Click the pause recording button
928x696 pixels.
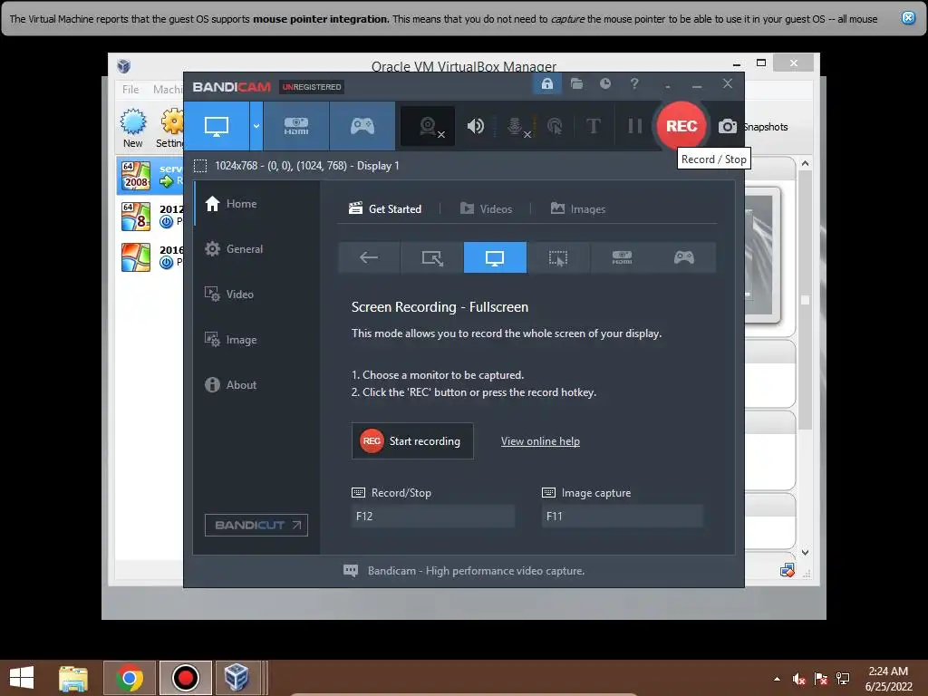pyautogui.click(x=634, y=126)
